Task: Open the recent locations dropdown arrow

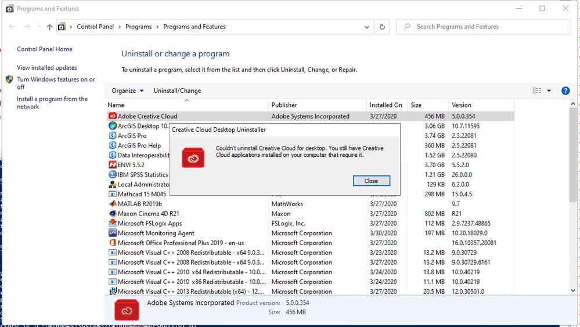Action: (39, 27)
